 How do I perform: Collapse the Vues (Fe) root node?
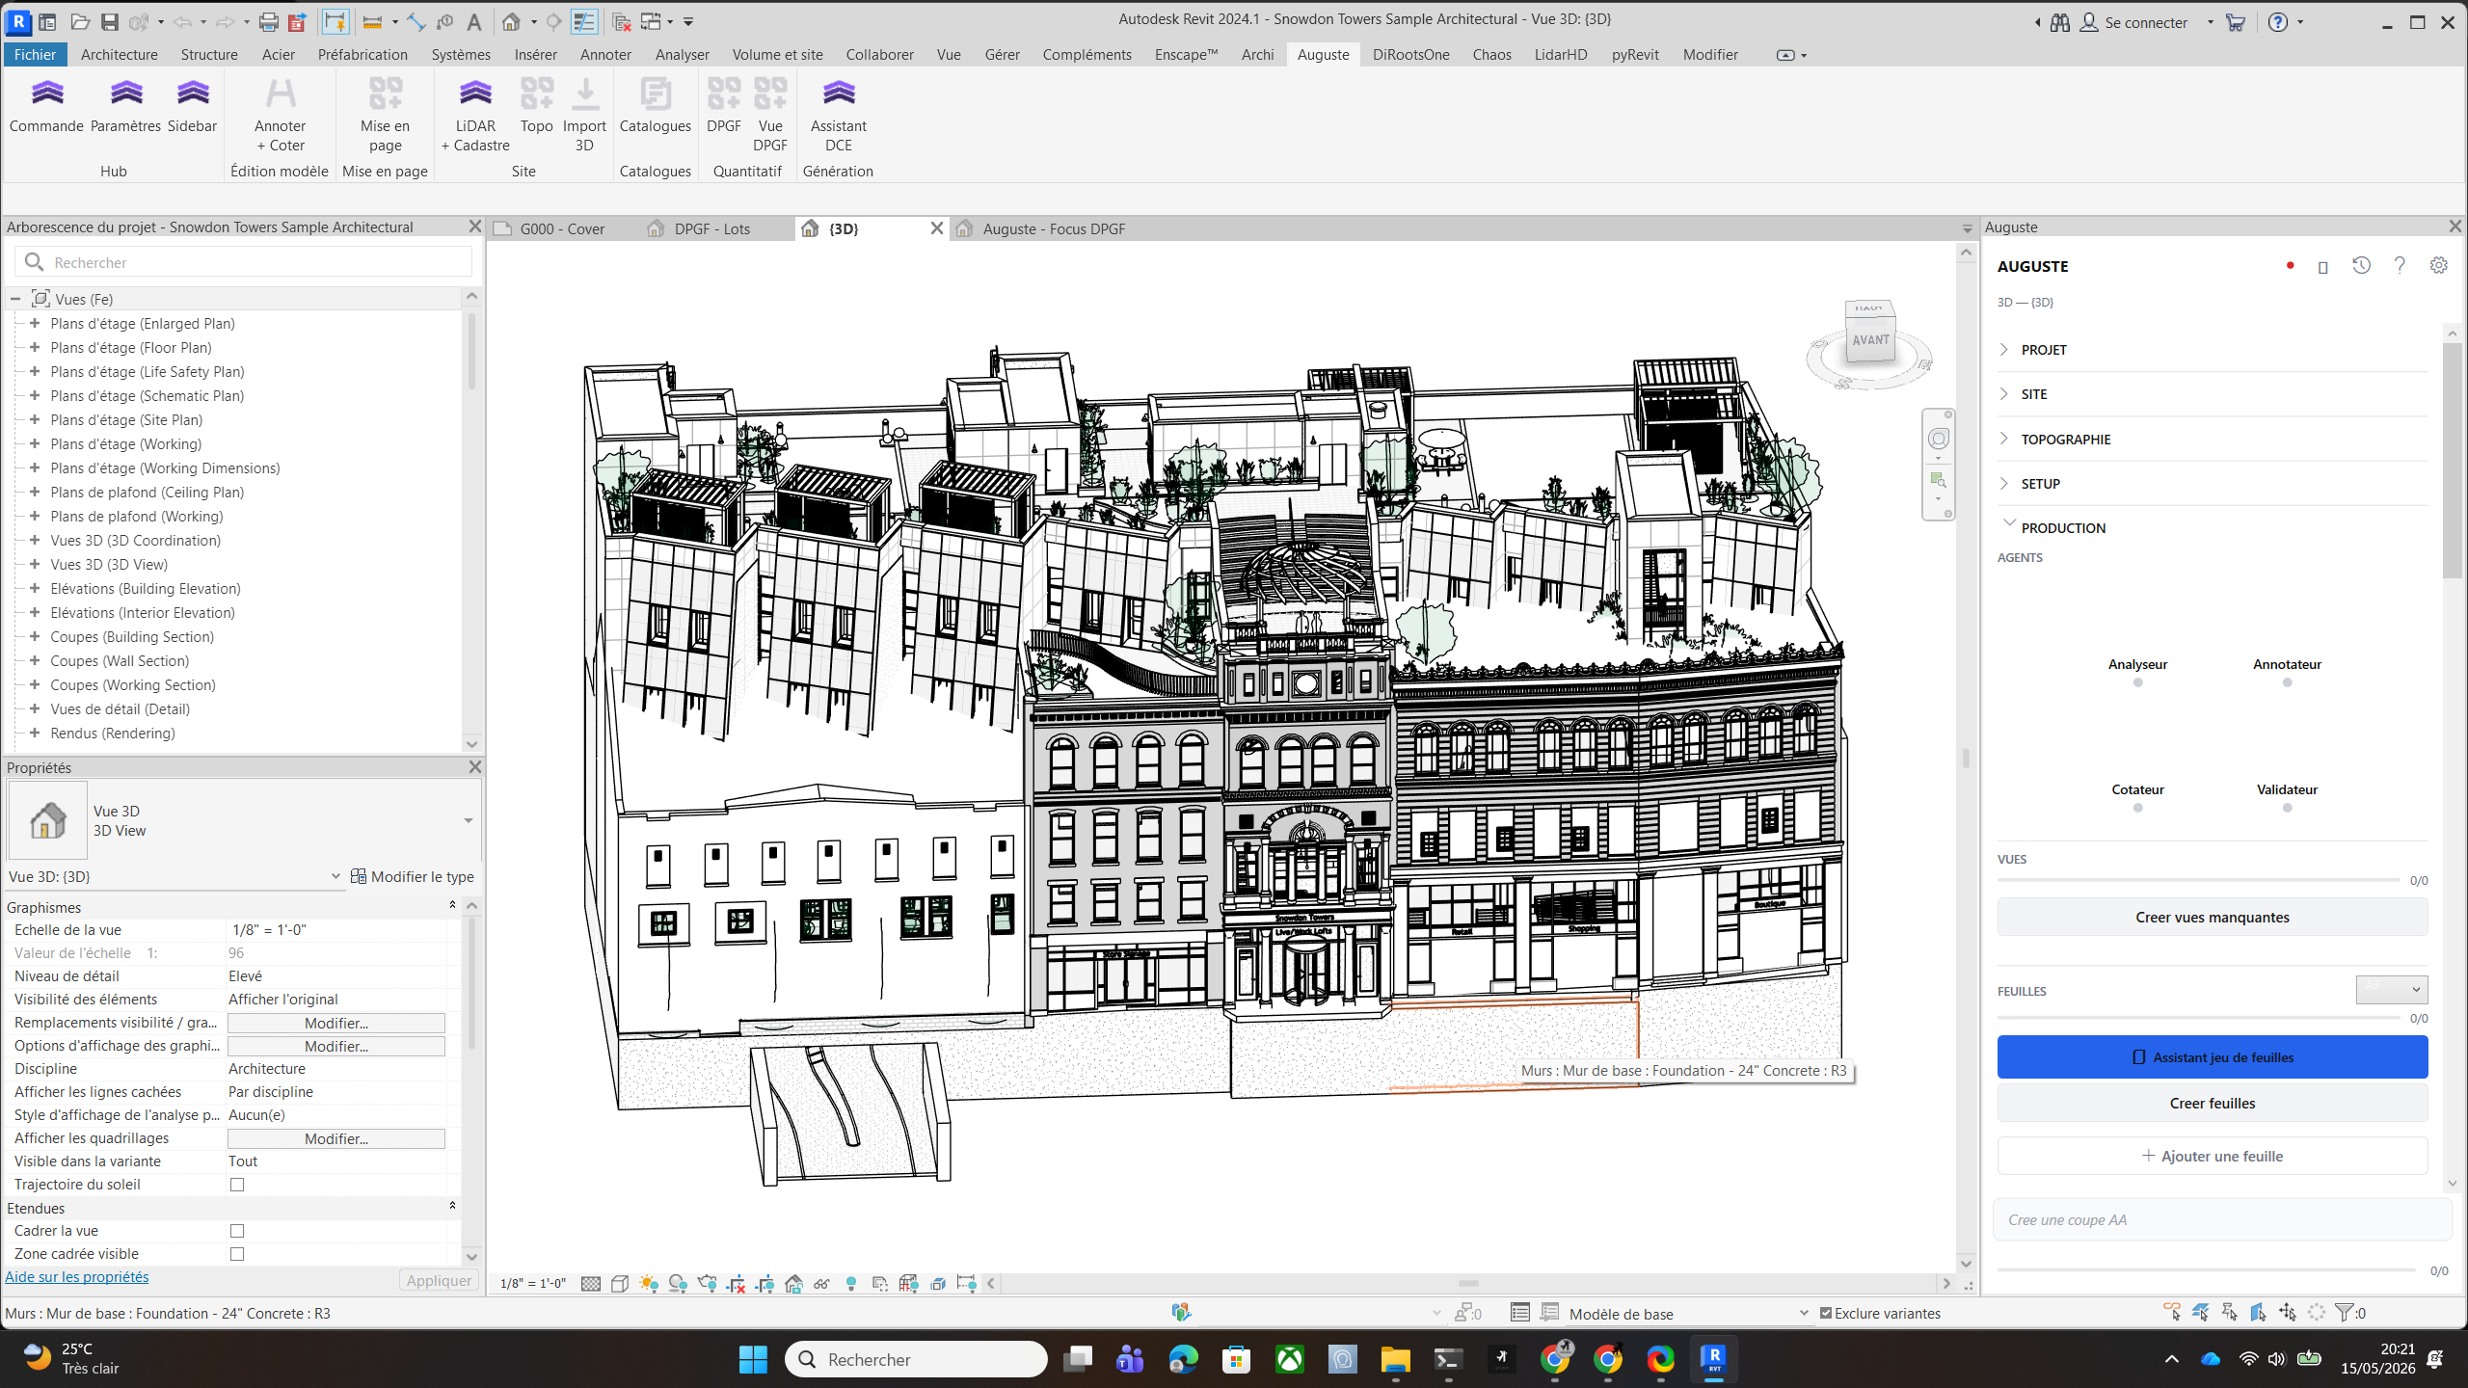(15, 300)
